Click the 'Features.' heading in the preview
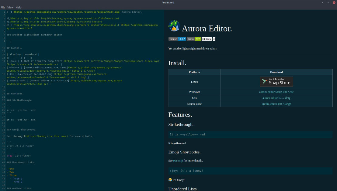337x191 pixels. tap(180, 115)
